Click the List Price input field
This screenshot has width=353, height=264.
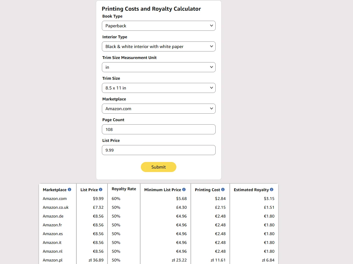(159, 150)
